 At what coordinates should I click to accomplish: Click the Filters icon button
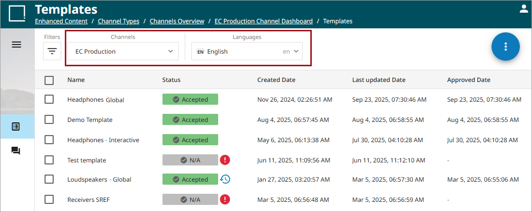[52, 51]
